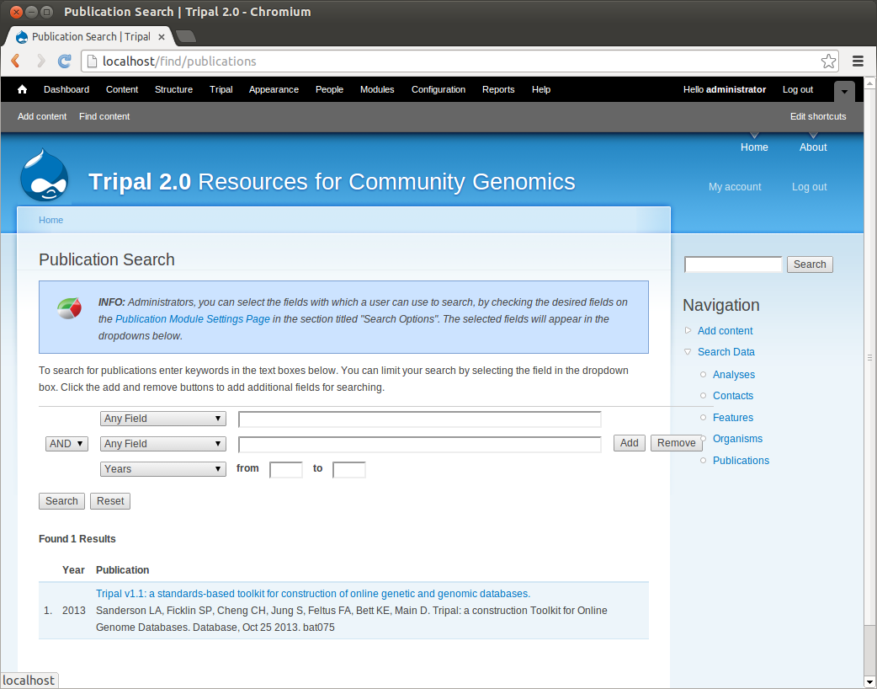Open the My account link
The image size is (877, 689).
coord(735,187)
